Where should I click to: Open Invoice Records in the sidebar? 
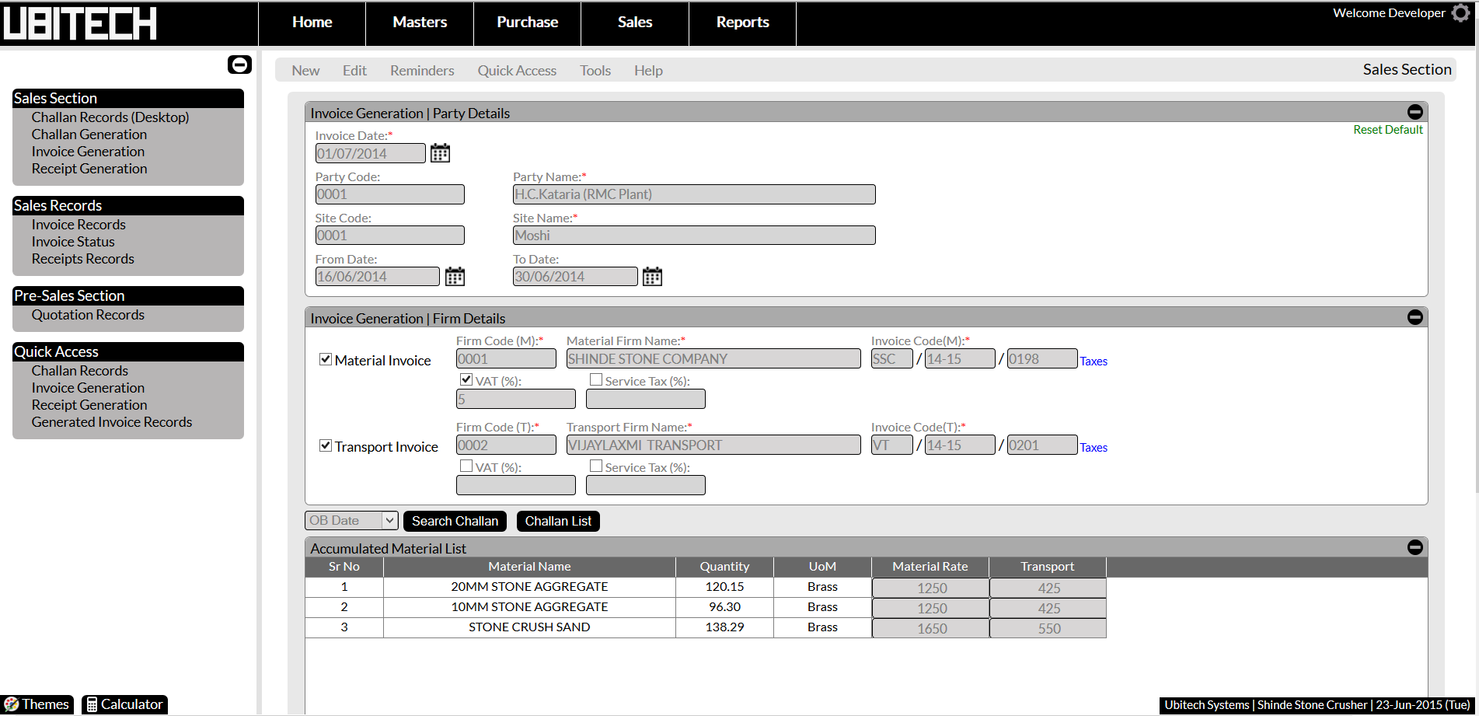click(78, 225)
